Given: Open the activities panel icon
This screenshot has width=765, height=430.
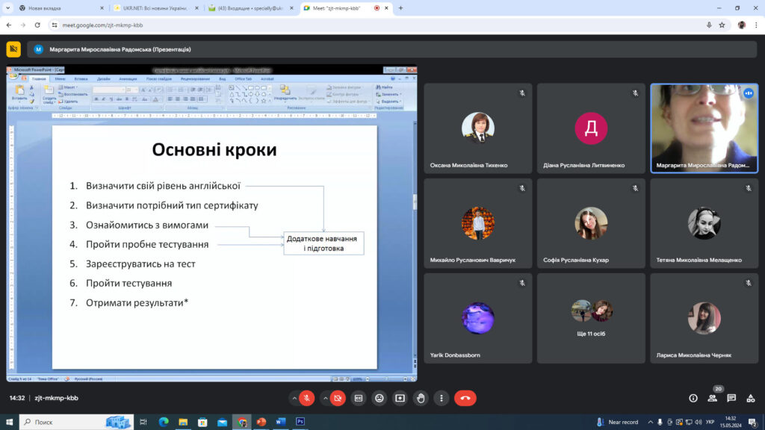Looking at the screenshot, I should [750, 399].
